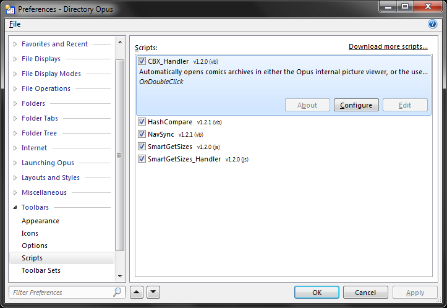This screenshot has height=308, width=447.
Task: Open the help icon in the menu bar
Action: pos(432,24)
